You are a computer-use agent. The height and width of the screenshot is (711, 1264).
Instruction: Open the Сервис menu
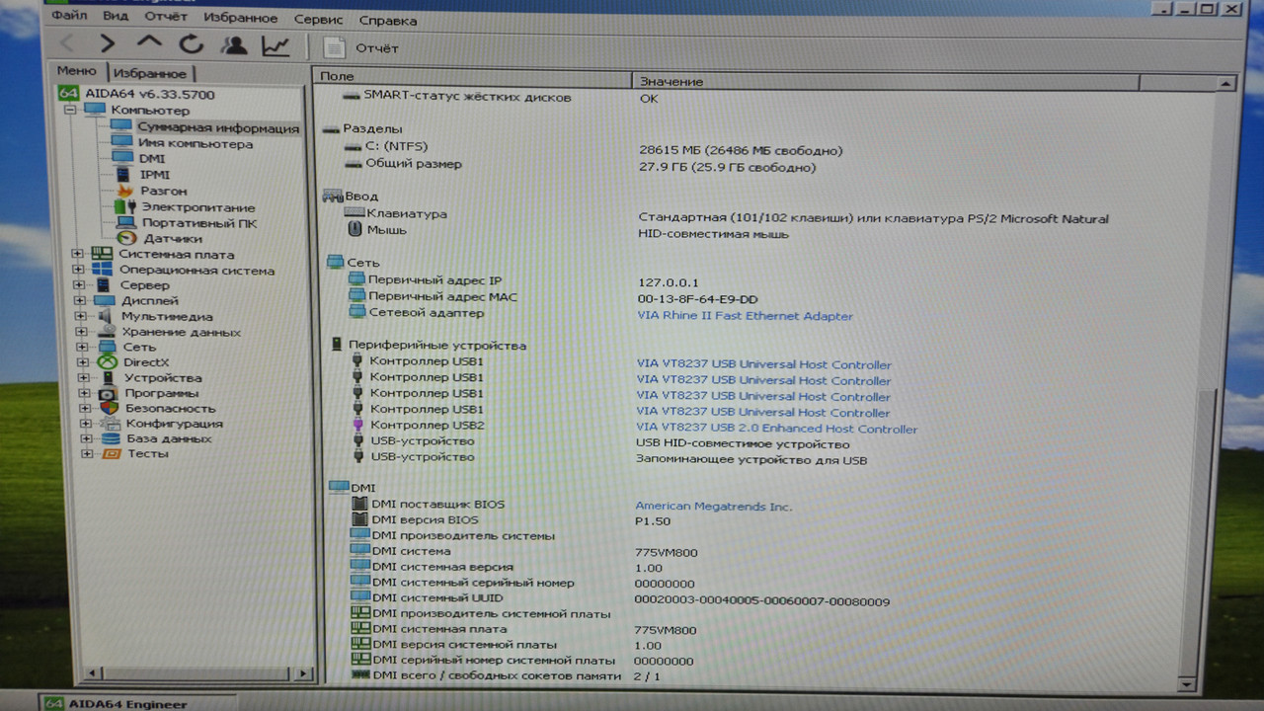[x=319, y=19]
